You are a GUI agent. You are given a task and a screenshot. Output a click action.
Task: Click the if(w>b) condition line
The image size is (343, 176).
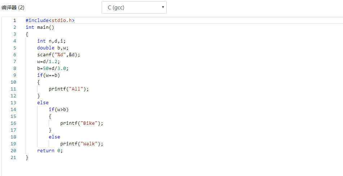58,110
